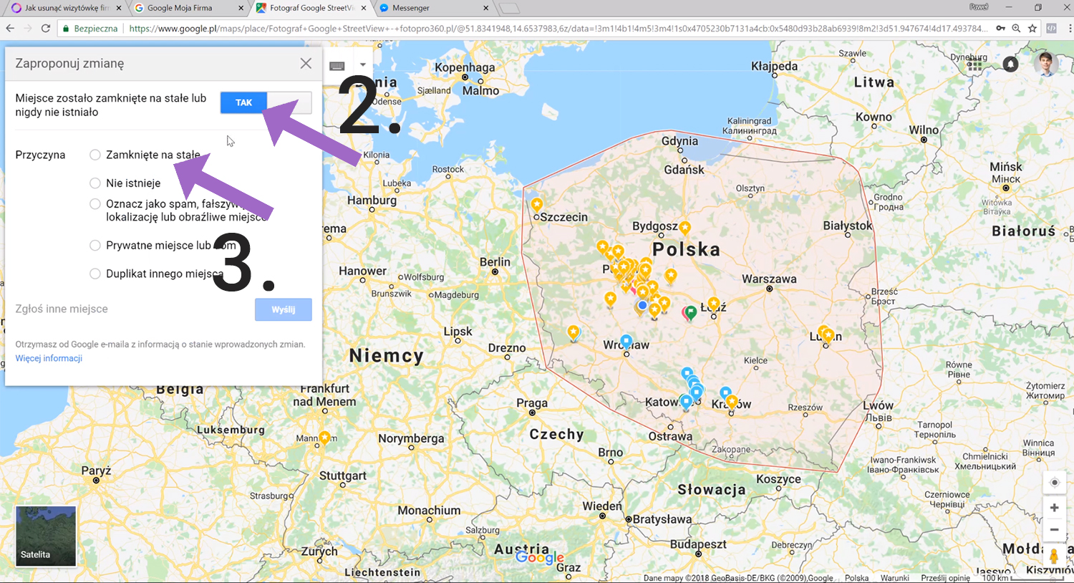Screen dimensions: 1074x583
Task: Click the 'Warszawa' city label on map
Action: pos(769,279)
